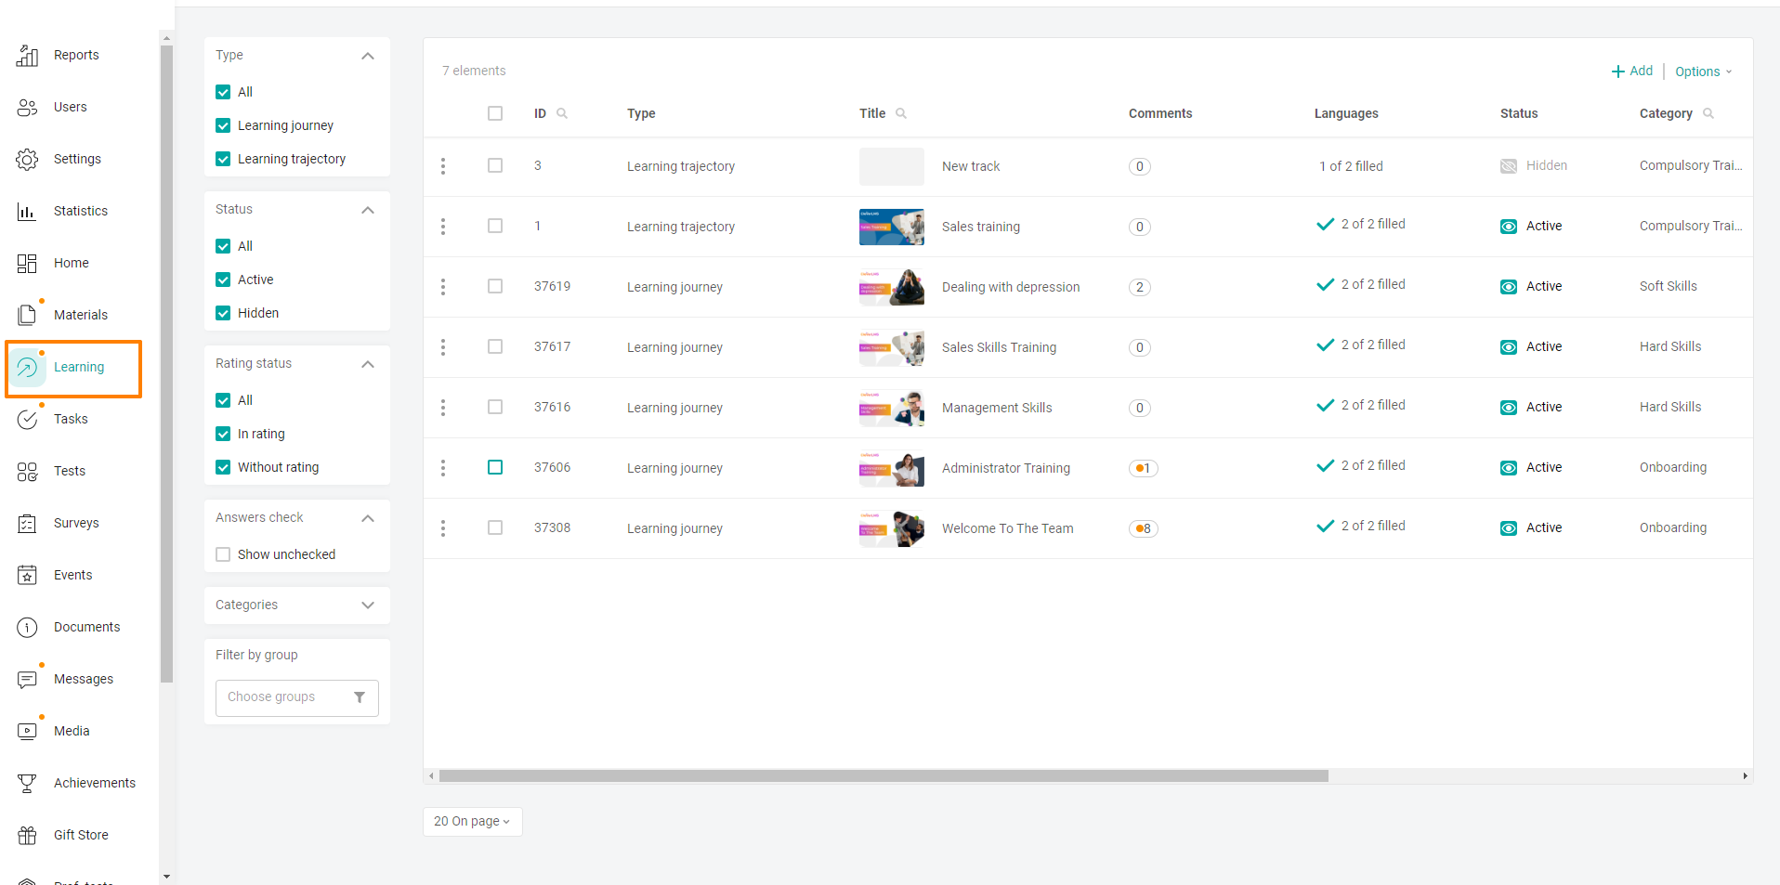This screenshot has height=885, width=1780.
Task: Uncheck the Active status filter
Action: (223, 280)
